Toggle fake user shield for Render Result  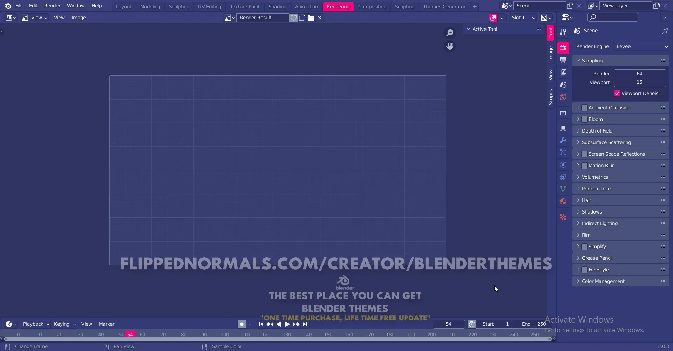pos(293,18)
